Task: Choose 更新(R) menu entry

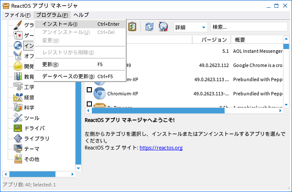Action: click(x=80, y=64)
